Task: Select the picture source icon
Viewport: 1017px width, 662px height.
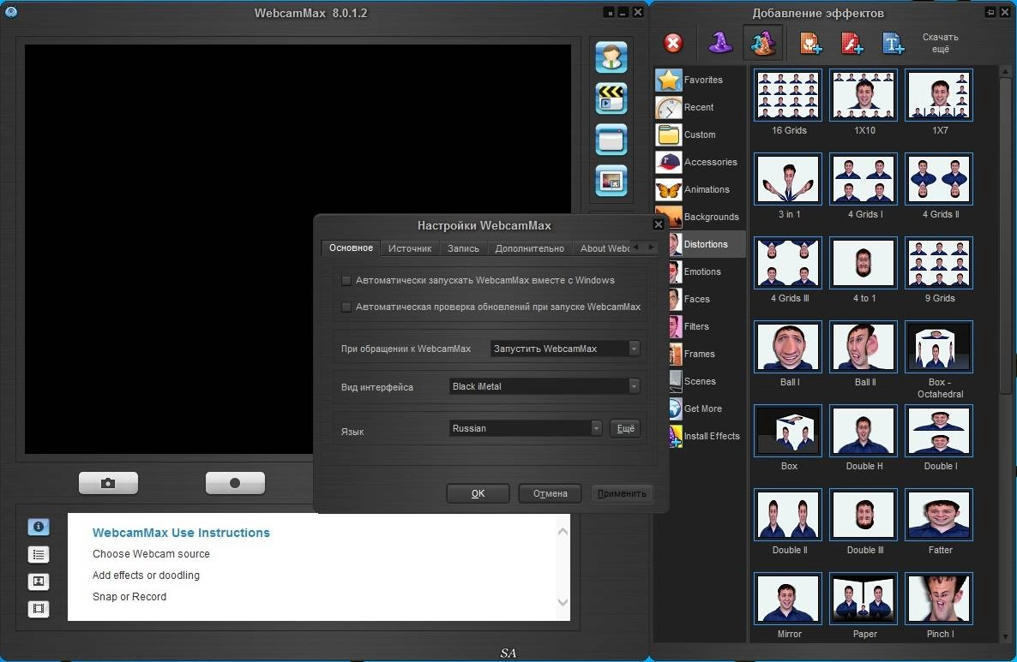Action: [x=611, y=181]
